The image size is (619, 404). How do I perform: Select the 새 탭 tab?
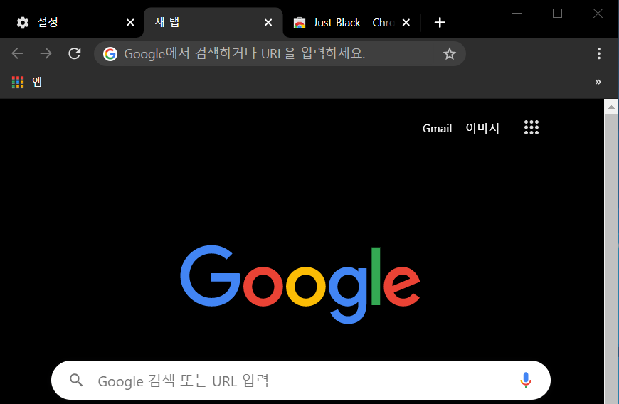(x=213, y=23)
